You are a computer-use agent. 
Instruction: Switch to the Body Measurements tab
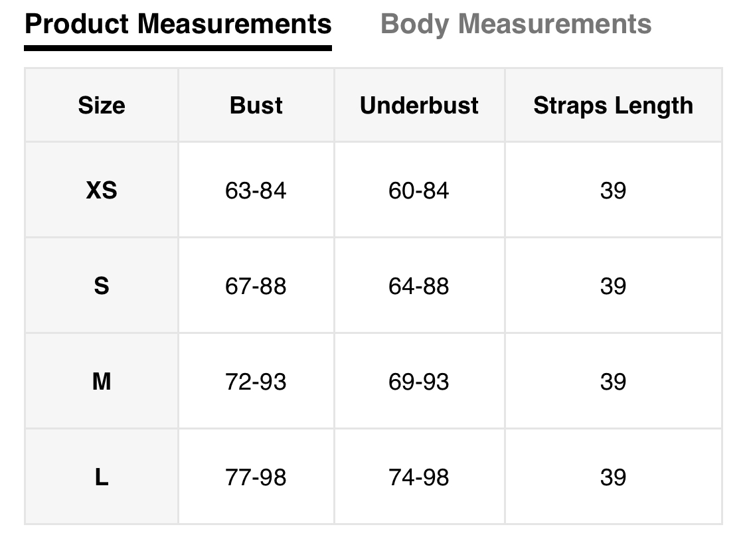click(x=516, y=25)
